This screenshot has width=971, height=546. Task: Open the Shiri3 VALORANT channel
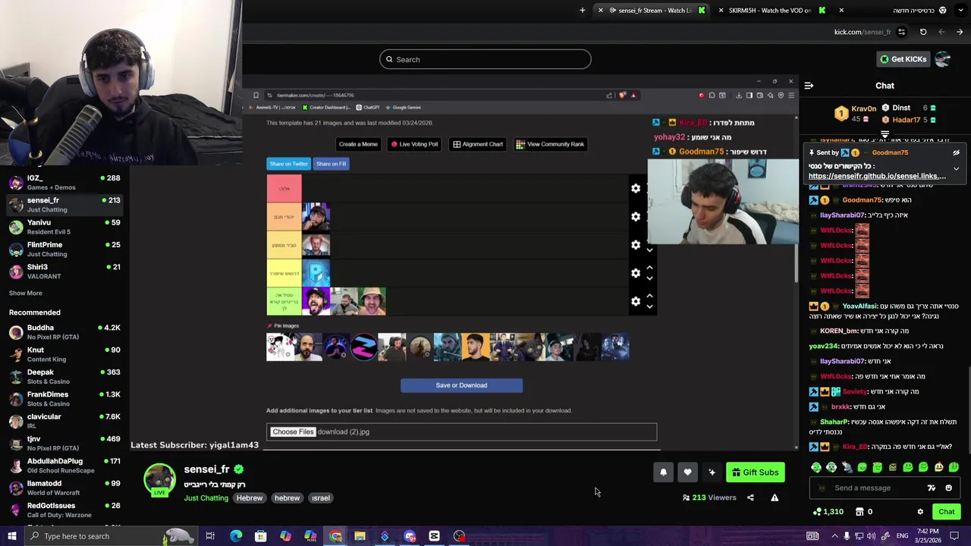pos(64,271)
